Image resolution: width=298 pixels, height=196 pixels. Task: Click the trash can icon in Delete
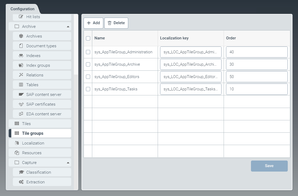pyautogui.click(x=110, y=23)
